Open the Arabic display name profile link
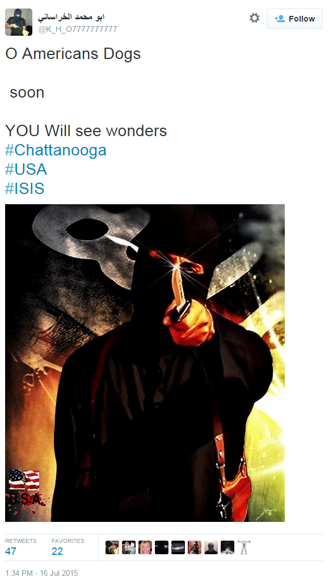The image size is (333, 586). (x=71, y=16)
